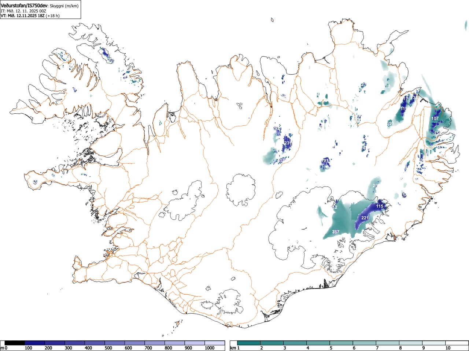Select the km swatch between 4 and 5
This screenshot has height=351, width=469.
tap(318, 343)
